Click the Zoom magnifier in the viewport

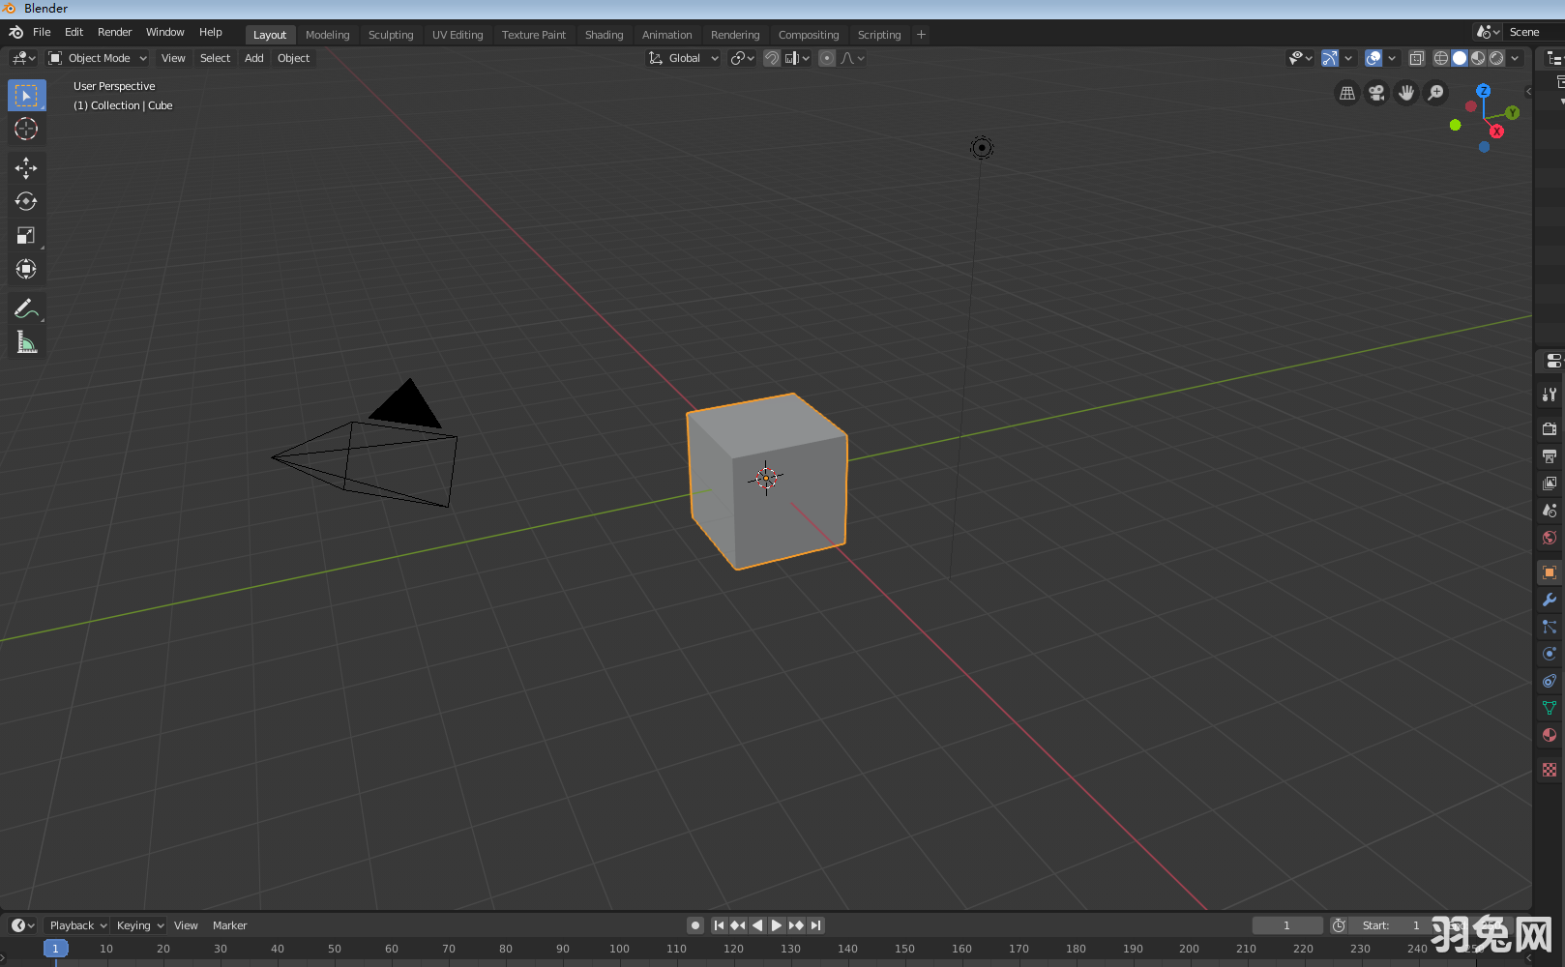[x=1435, y=93]
